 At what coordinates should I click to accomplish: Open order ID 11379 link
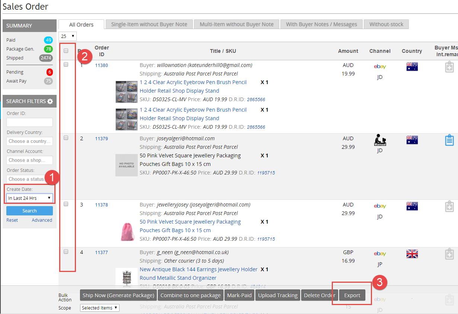tap(101, 138)
